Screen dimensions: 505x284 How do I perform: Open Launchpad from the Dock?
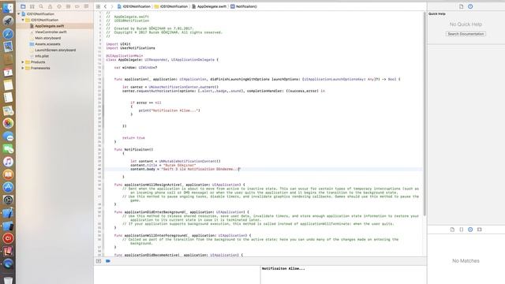8,21
